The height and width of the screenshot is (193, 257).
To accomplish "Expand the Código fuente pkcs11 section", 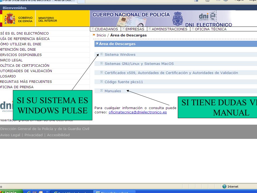I will click(124, 82).
